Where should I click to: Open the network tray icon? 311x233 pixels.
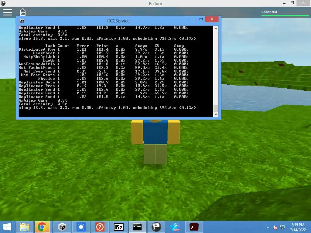point(282,227)
